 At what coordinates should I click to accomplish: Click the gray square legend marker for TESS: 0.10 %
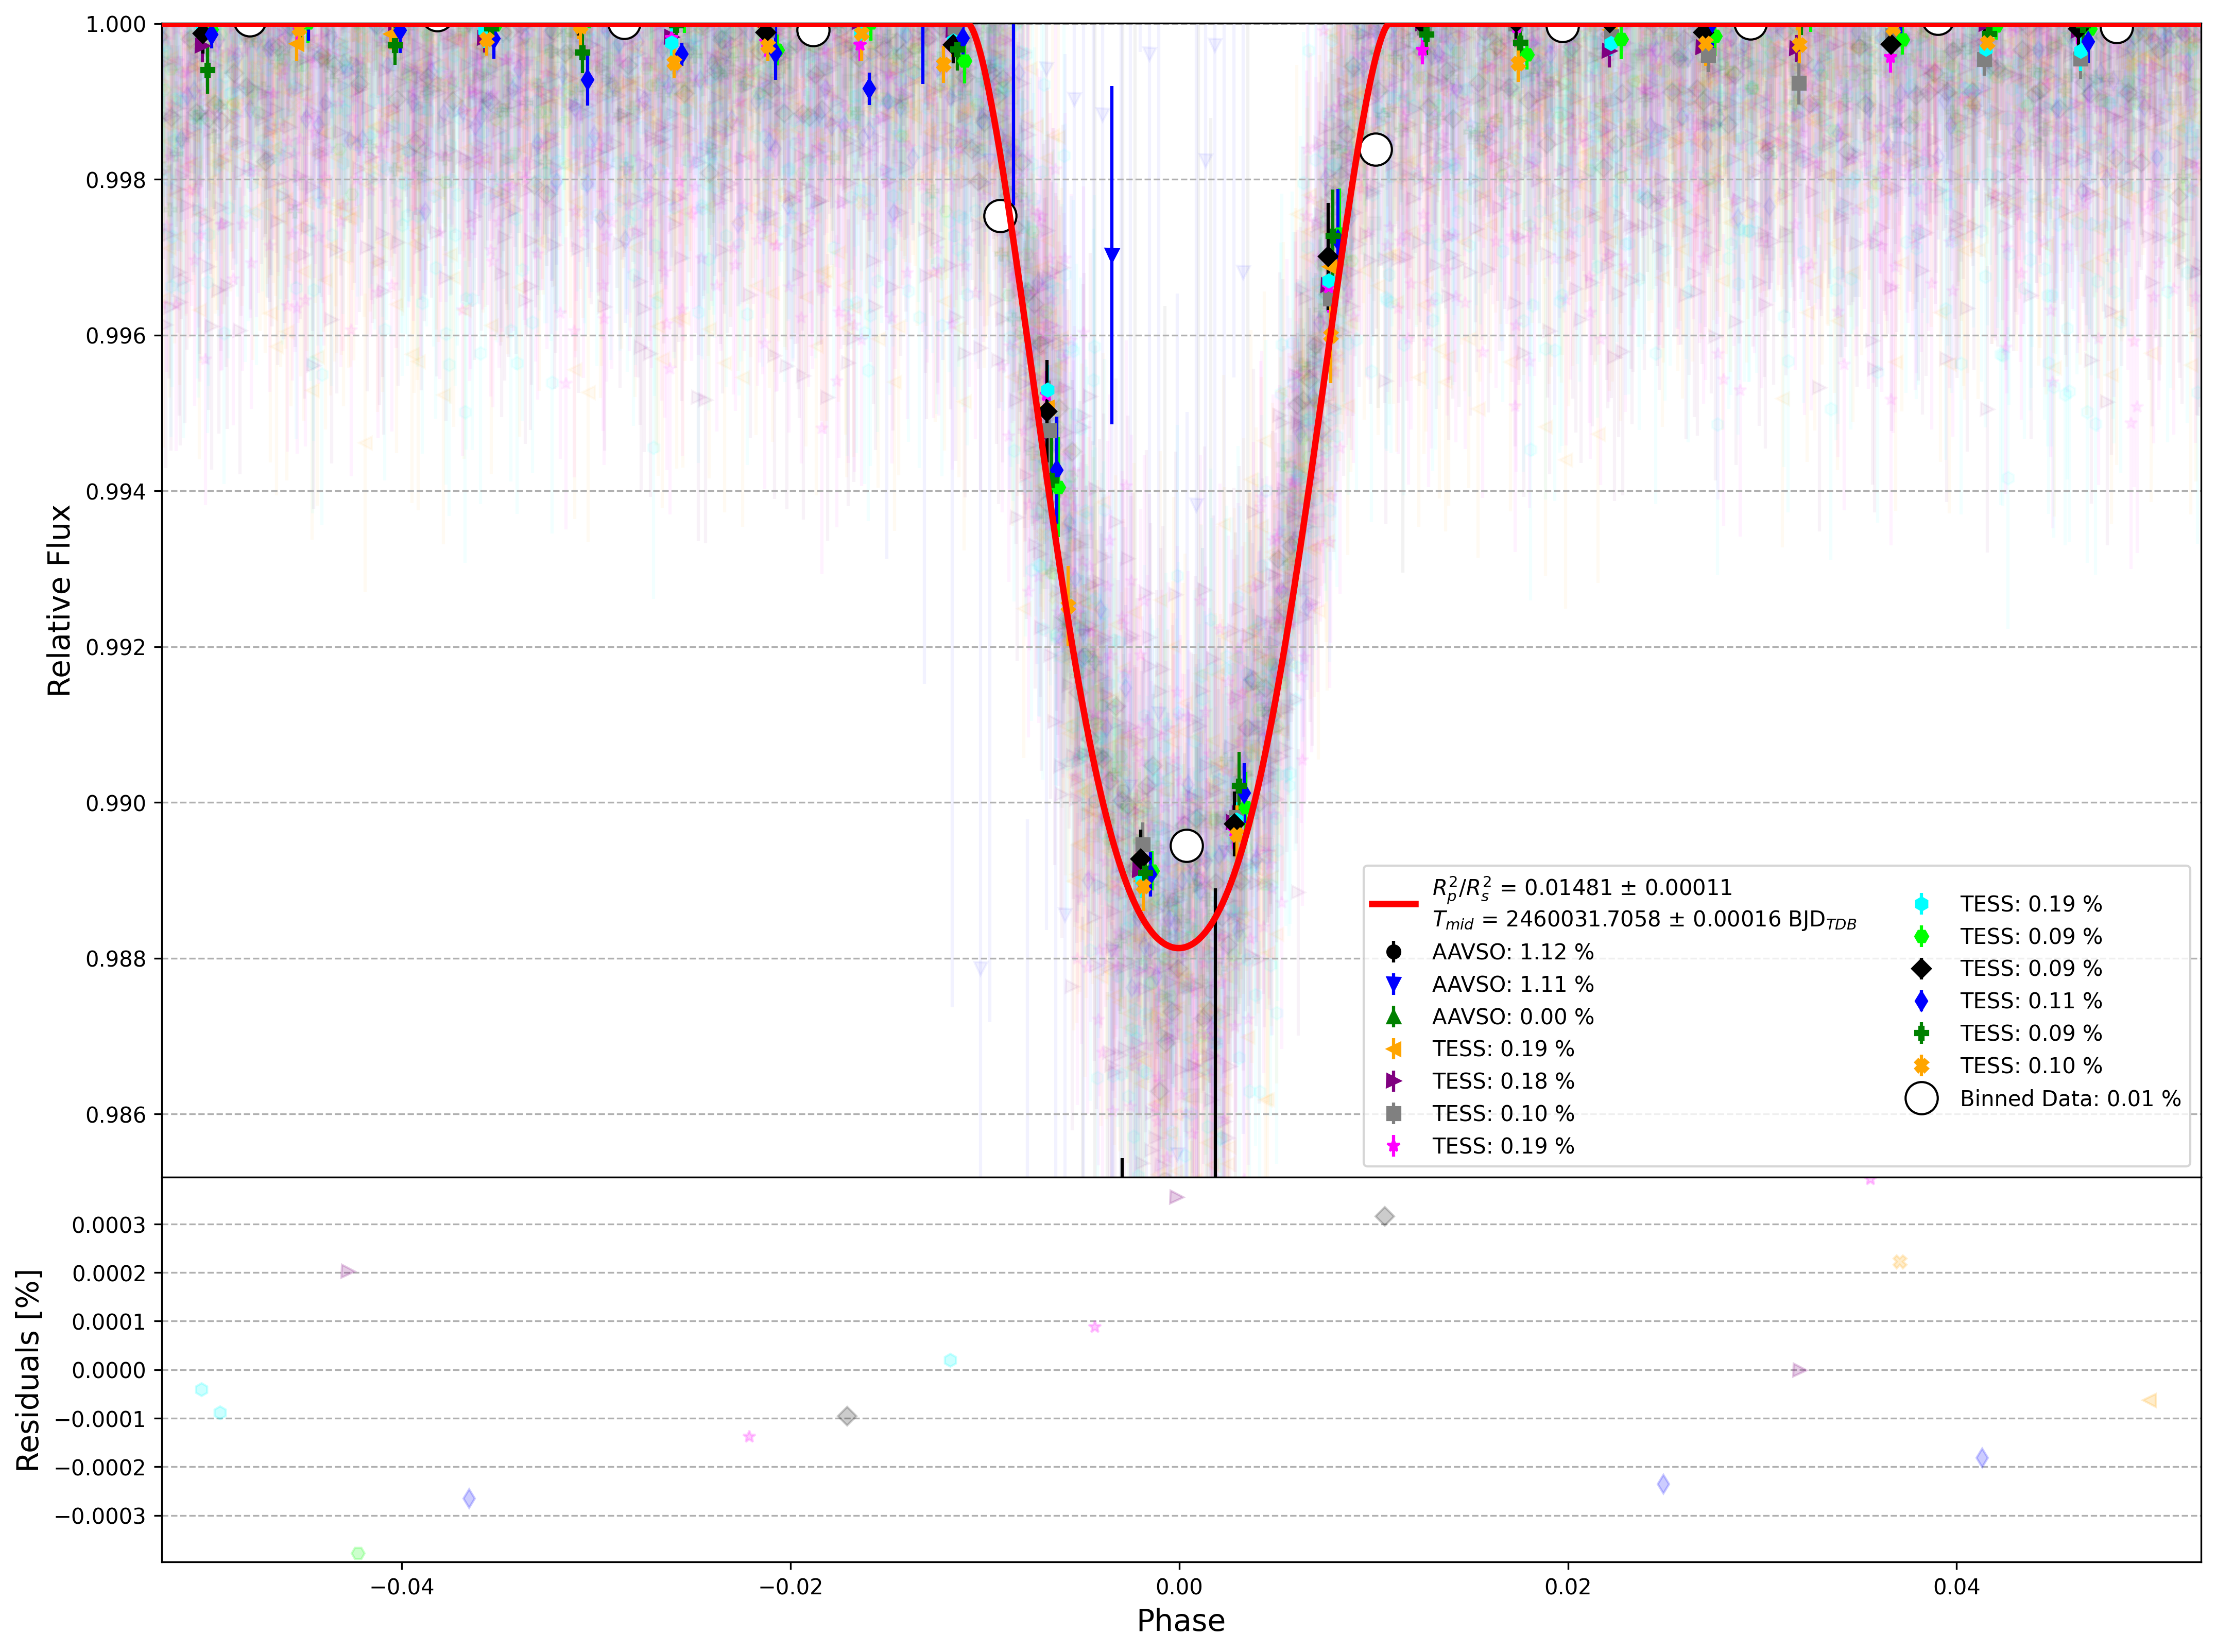[1393, 1114]
